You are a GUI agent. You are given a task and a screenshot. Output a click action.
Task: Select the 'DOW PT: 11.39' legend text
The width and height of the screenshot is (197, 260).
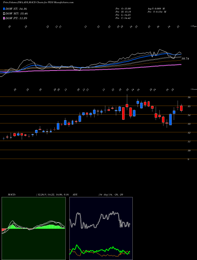coord(16,18)
